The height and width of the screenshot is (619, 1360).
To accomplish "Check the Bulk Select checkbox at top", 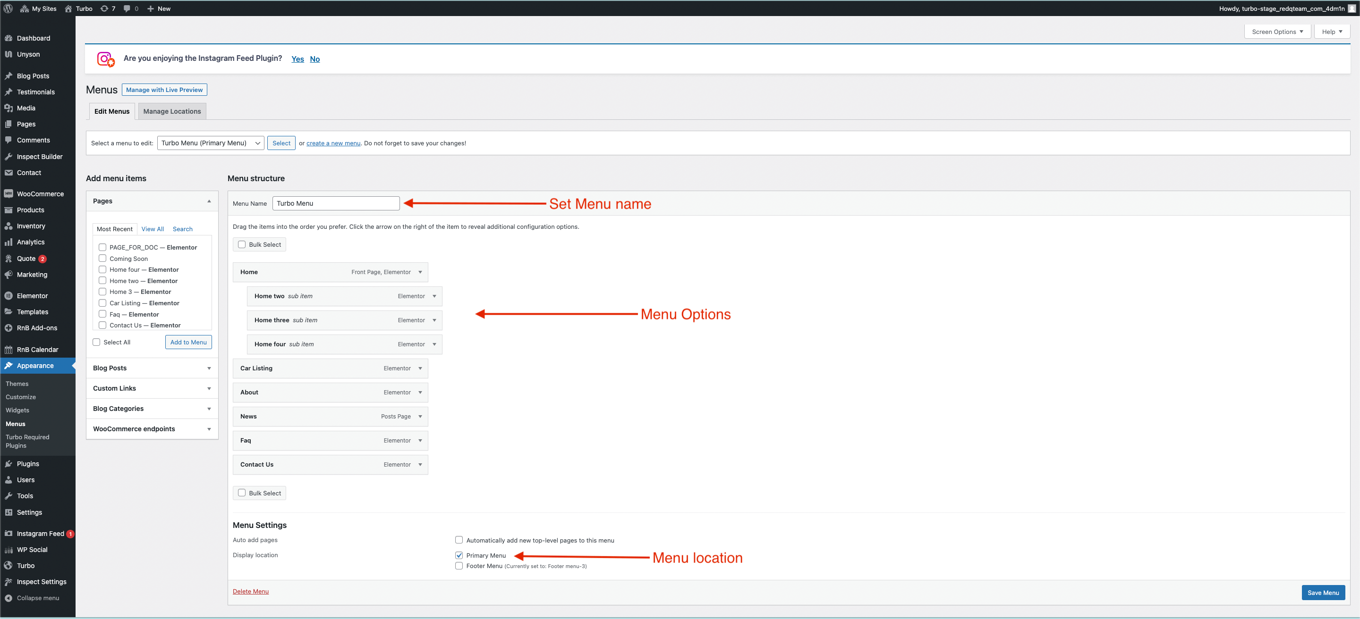I will (x=243, y=243).
